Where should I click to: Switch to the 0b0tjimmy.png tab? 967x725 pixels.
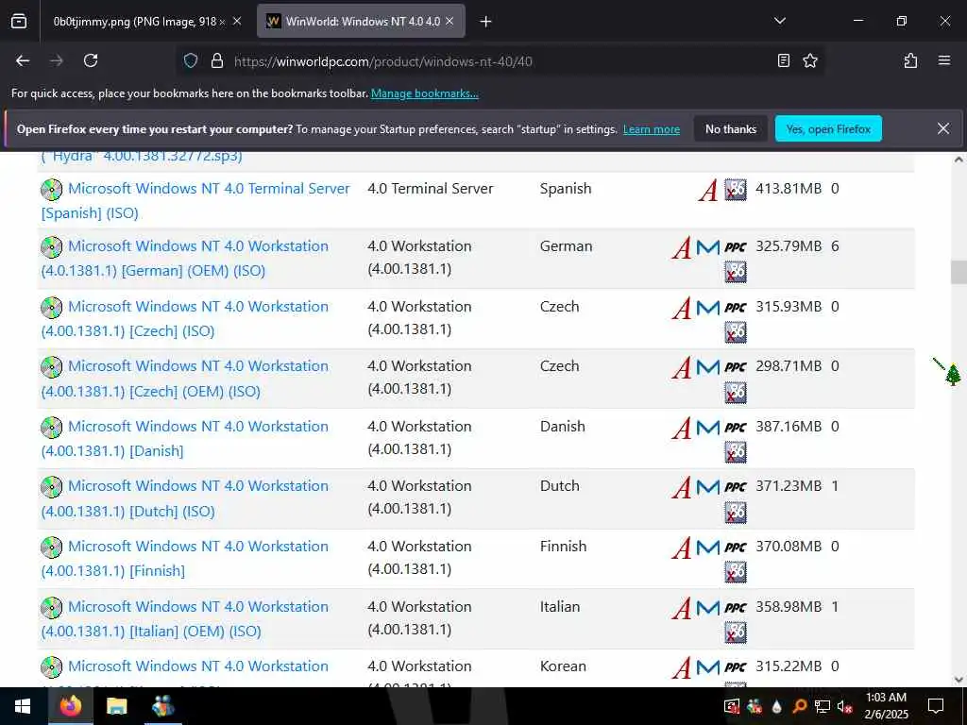click(x=146, y=22)
